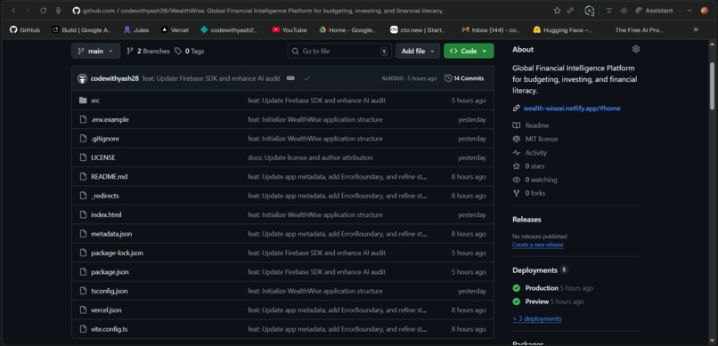Image resolution: width=718 pixels, height=346 pixels.
Task: Open the index.html file
Action: [x=106, y=215]
